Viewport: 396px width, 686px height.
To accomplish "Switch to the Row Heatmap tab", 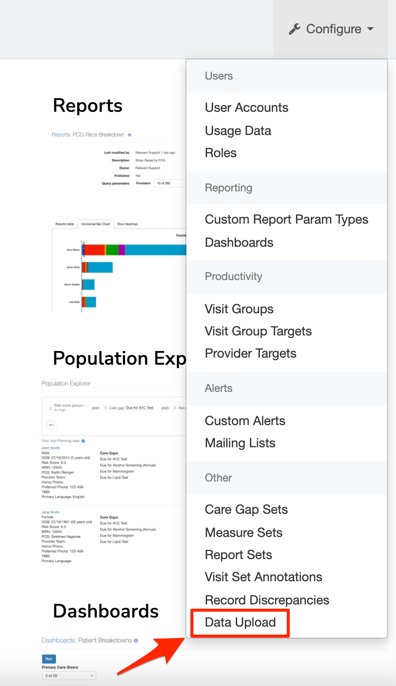I will pyautogui.click(x=127, y=224).
